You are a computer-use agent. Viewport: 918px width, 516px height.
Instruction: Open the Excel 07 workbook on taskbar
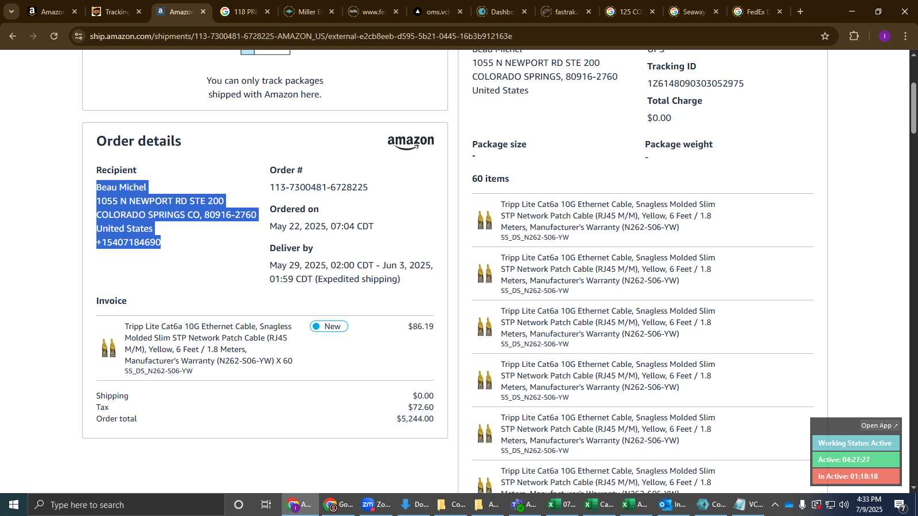[x=561, y=505]
